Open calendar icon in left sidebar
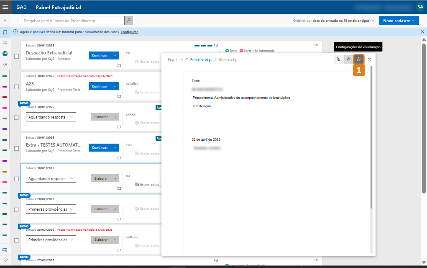This screenshot has height=268, width=427. click(x=5, y=43)
